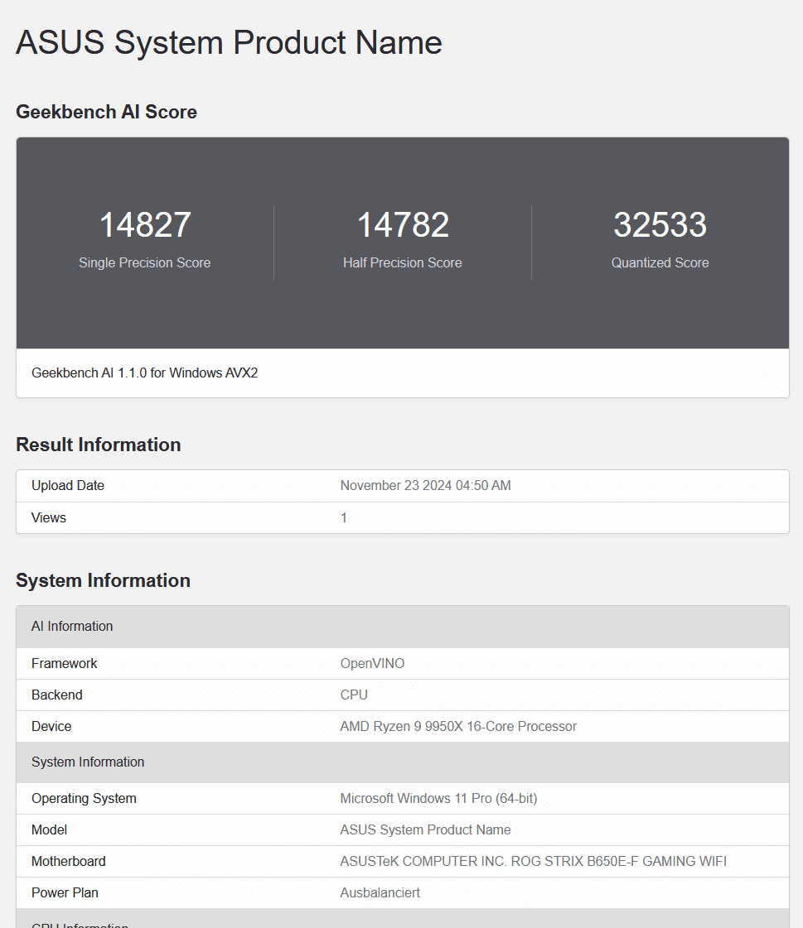The image size is (803, 928).
Task: Click the large System Information section heading
Action: tap(103, 580)
